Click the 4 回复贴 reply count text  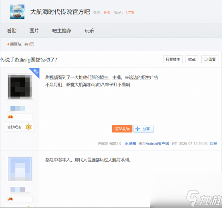pyautogui.click(x=14, y=44)
